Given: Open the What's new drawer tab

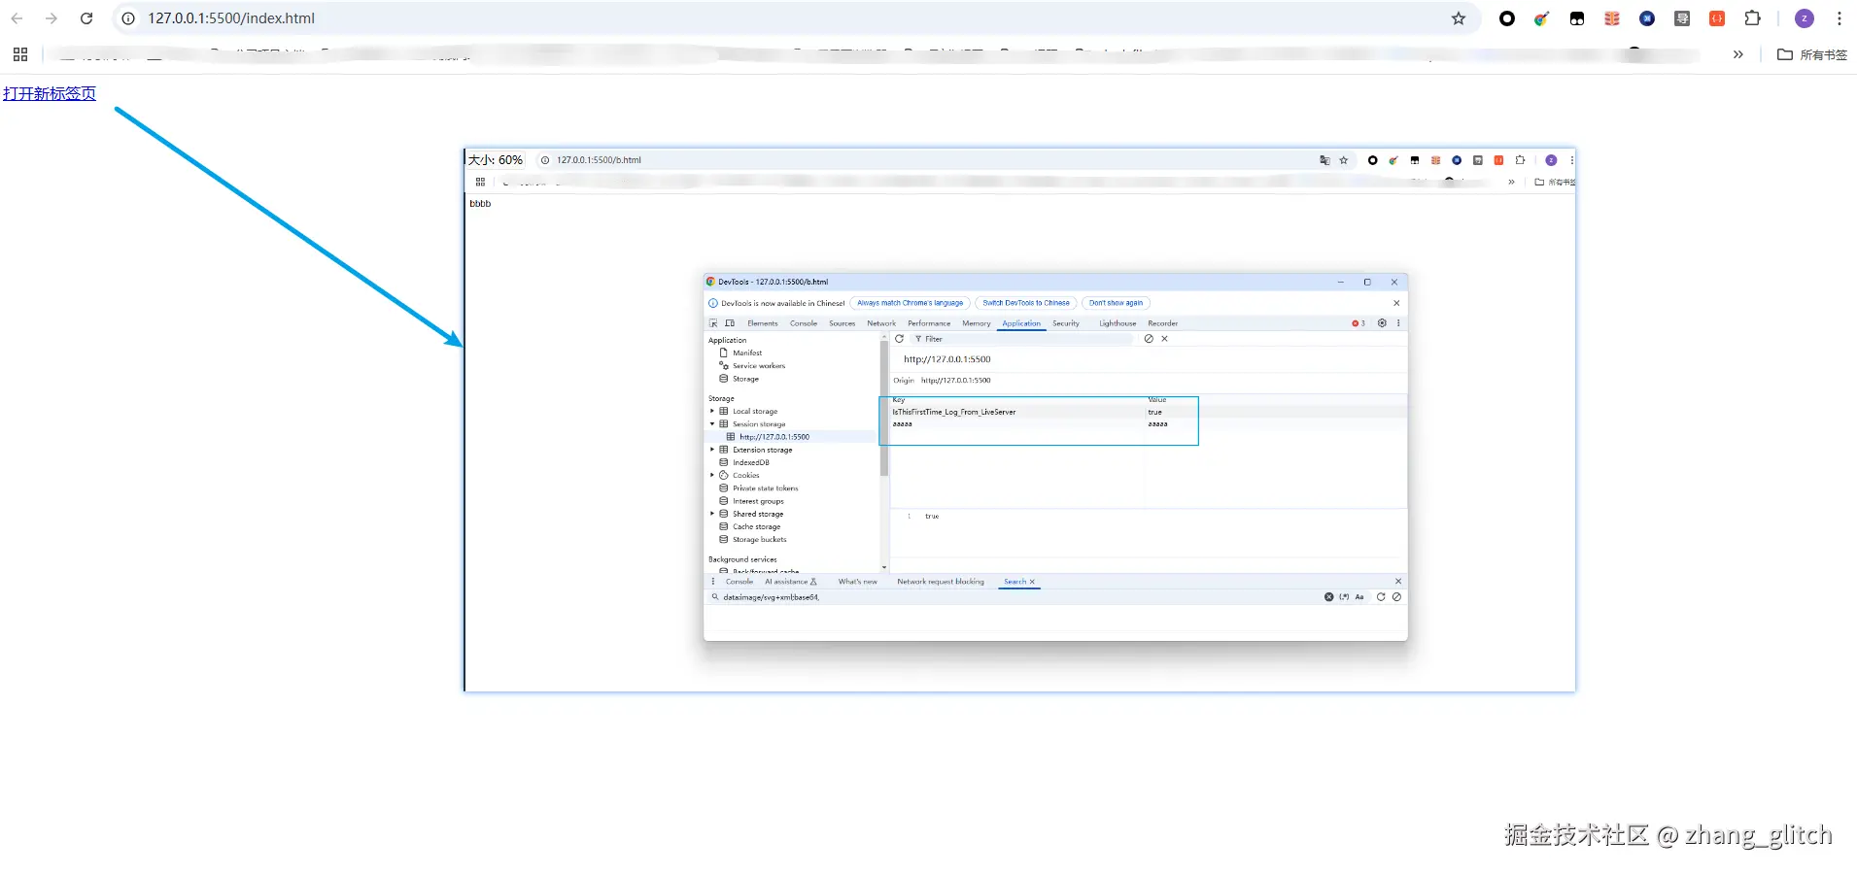Looking at the screenshot, I should pos(858,582).
